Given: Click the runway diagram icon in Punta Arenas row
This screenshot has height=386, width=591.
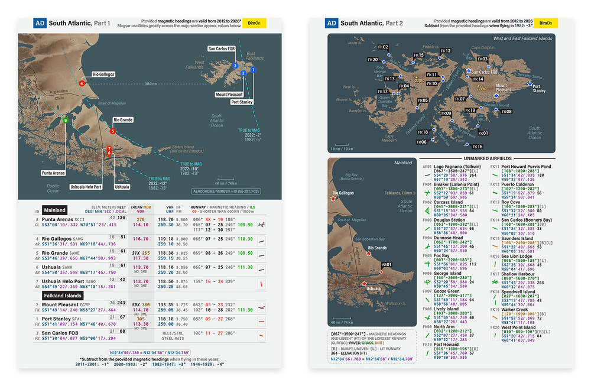Looking at the screenshot, I should [262, 225].
